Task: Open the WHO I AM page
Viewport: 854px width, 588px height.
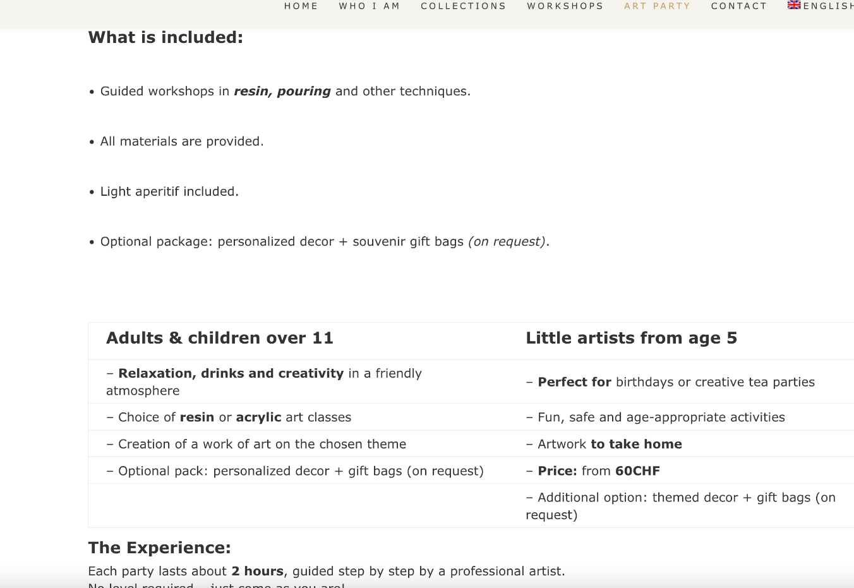Action: pyautogui.click(x=370, y=6)
